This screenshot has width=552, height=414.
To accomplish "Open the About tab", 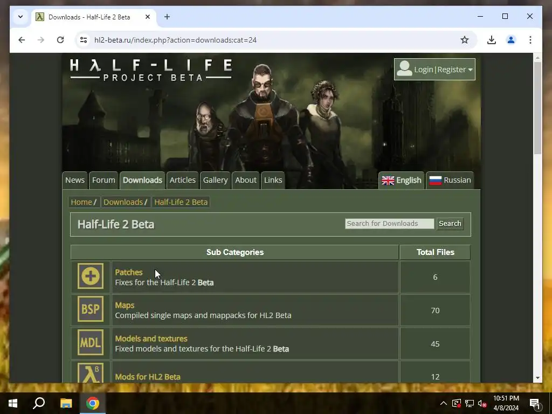I will (246, 180).
